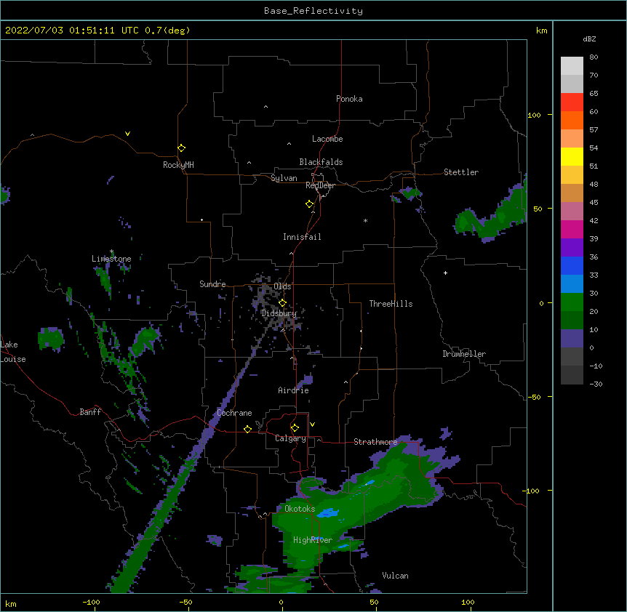Click the Sundre town label

[212, 284]
